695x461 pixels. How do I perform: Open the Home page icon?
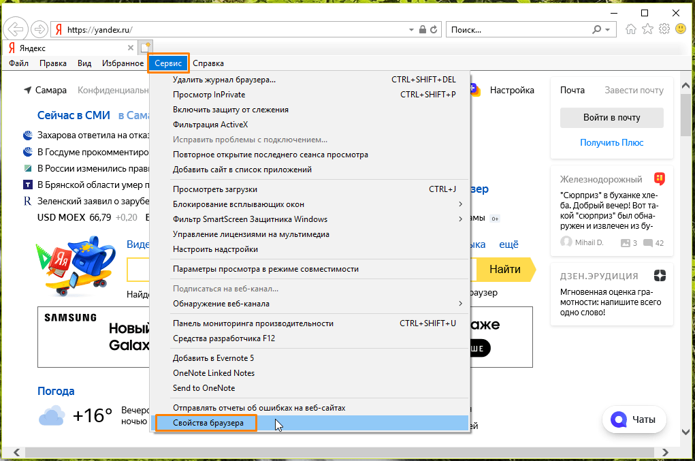point(631,29)
